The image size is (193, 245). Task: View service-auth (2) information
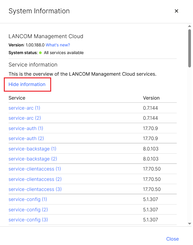26,138
